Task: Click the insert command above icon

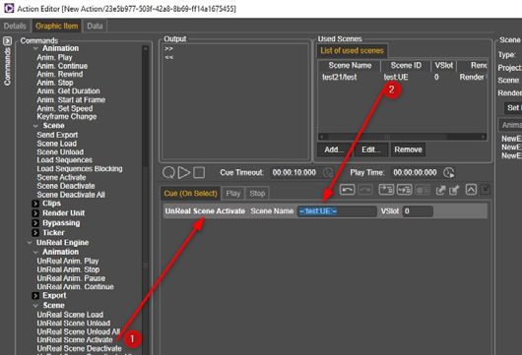Action: [x=386, y=190]
